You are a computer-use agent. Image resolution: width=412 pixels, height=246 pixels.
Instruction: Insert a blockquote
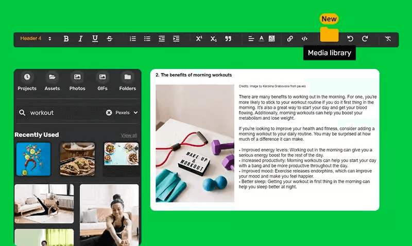(x=228, y=39)
